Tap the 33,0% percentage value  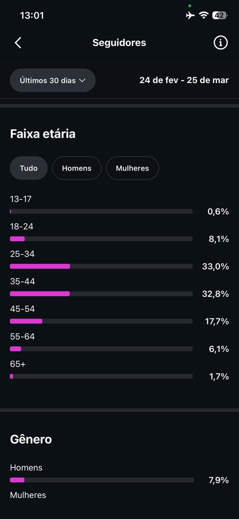(215, 266)
